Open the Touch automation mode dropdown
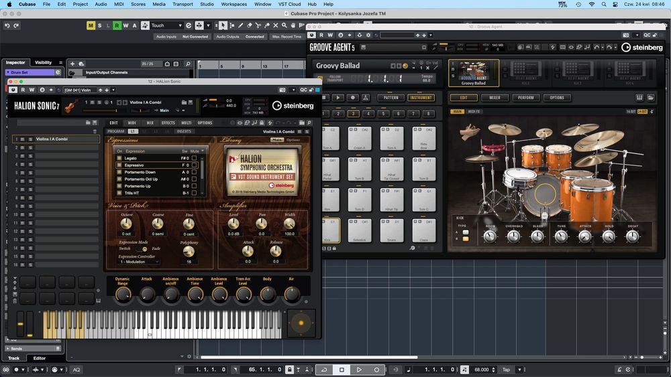671x377 pixels. [166, 25]
